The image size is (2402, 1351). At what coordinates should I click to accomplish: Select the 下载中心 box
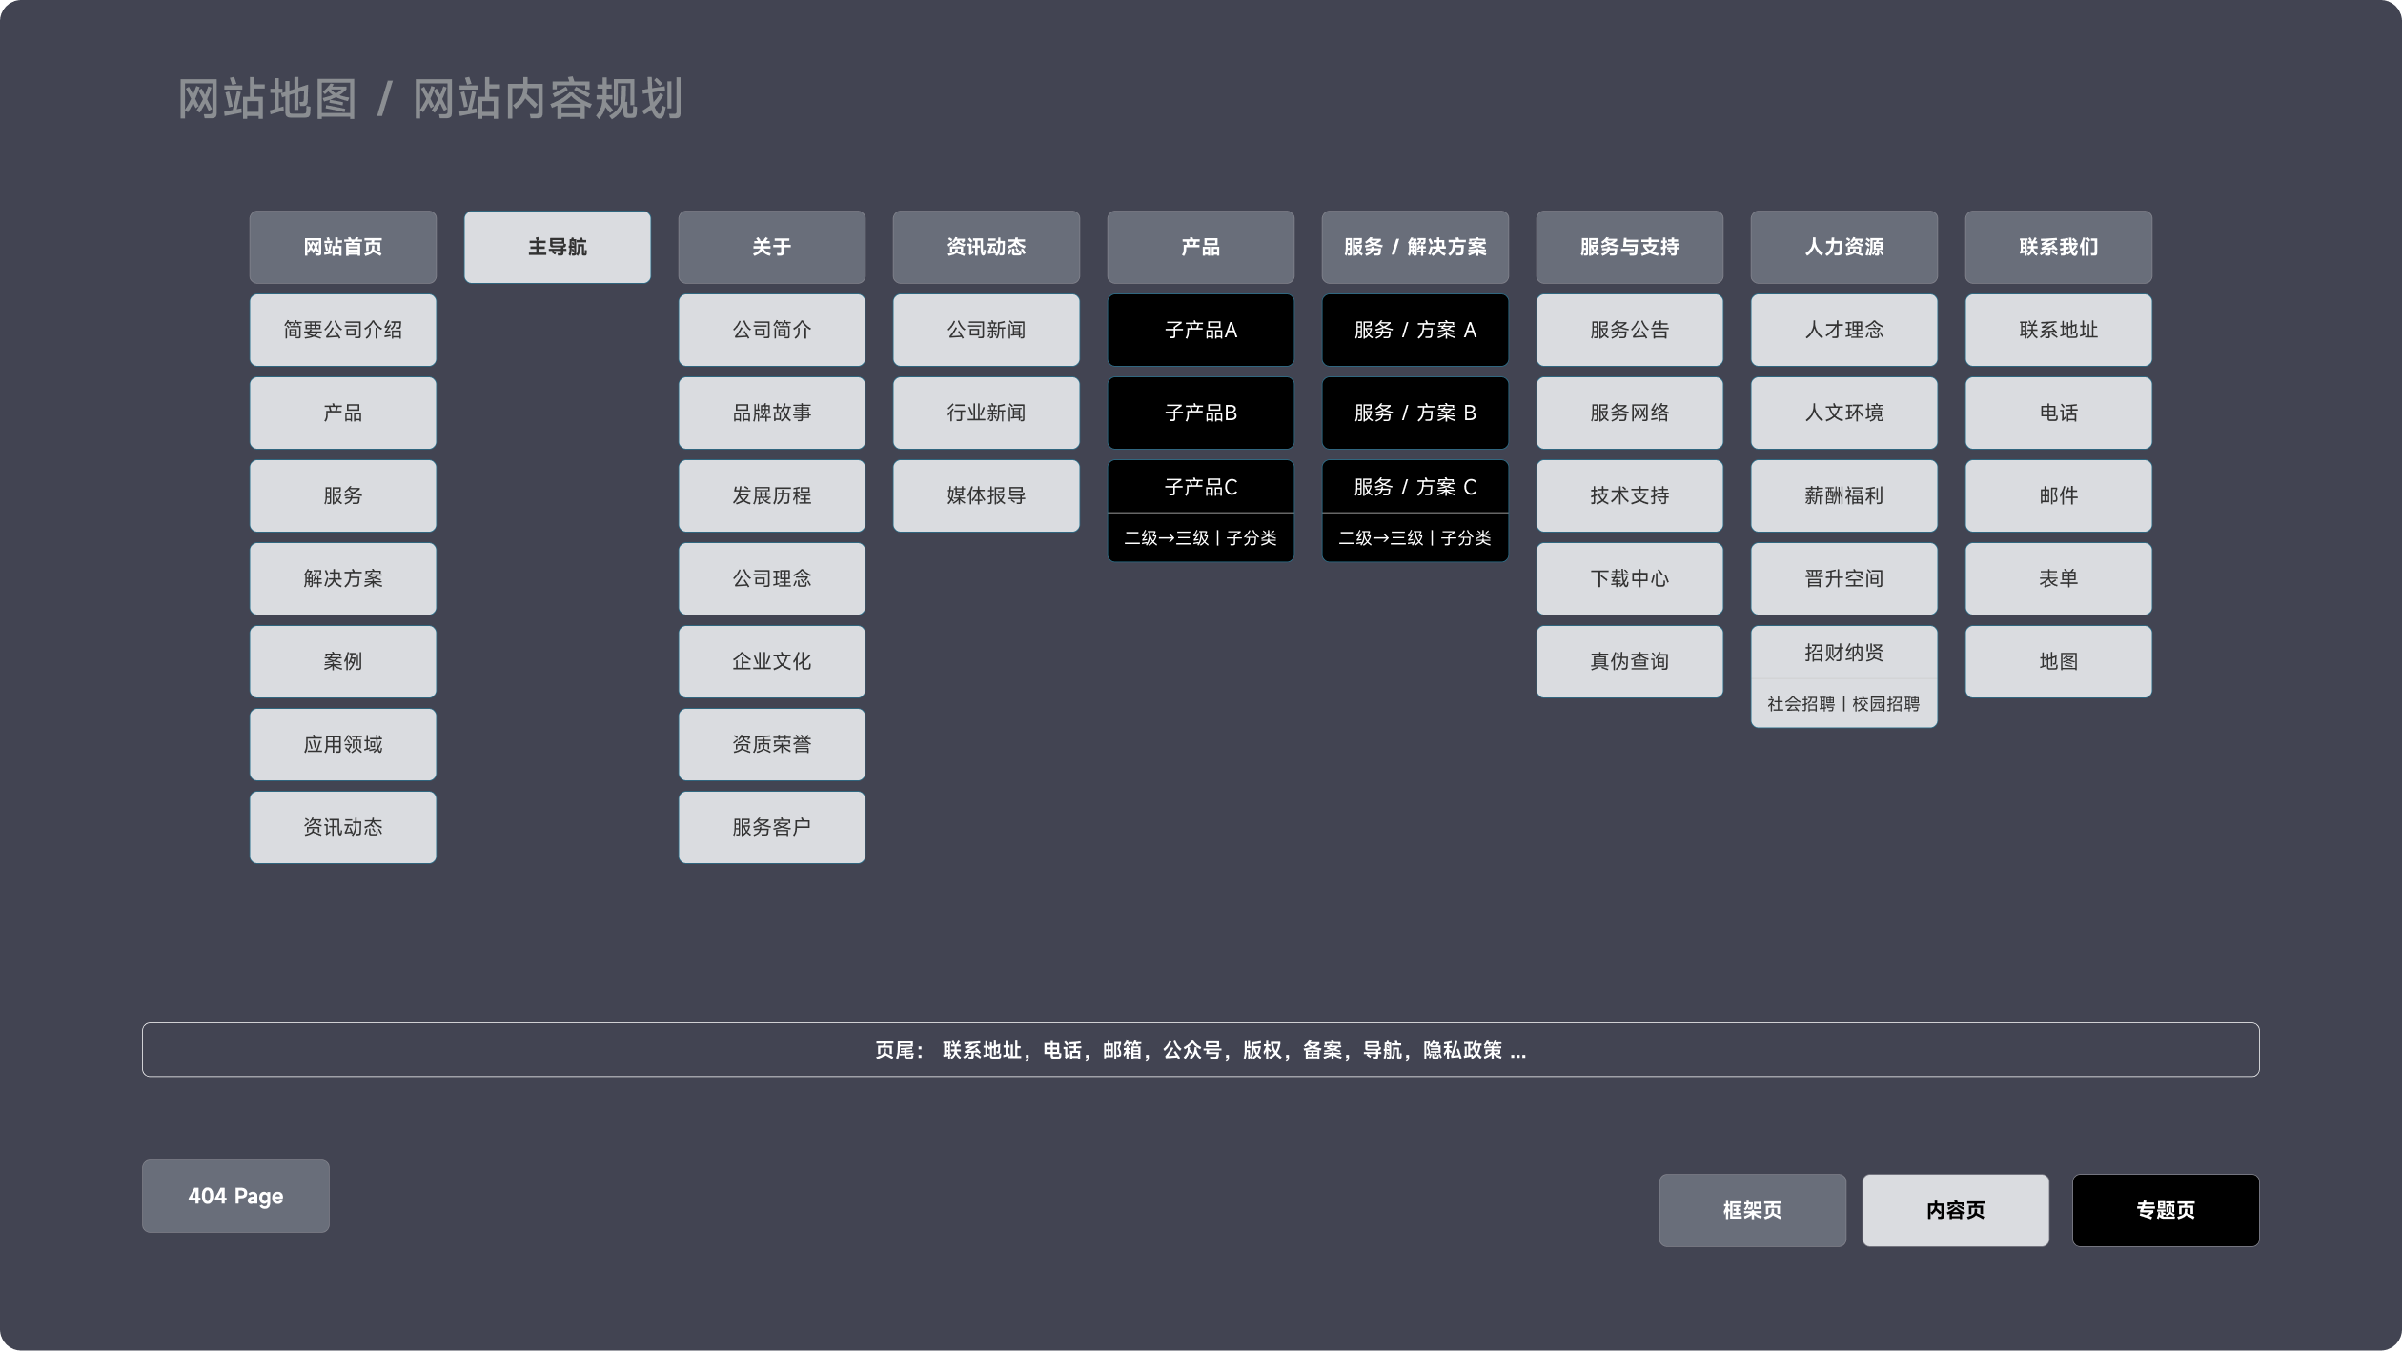tap(1629, 578)
